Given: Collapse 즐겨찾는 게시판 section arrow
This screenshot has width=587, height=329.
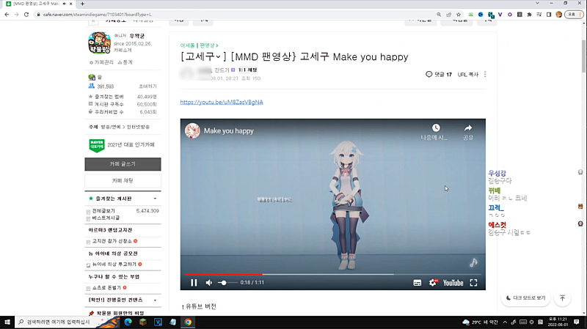Looking at the screenshot, I should [x=155, y=199].
